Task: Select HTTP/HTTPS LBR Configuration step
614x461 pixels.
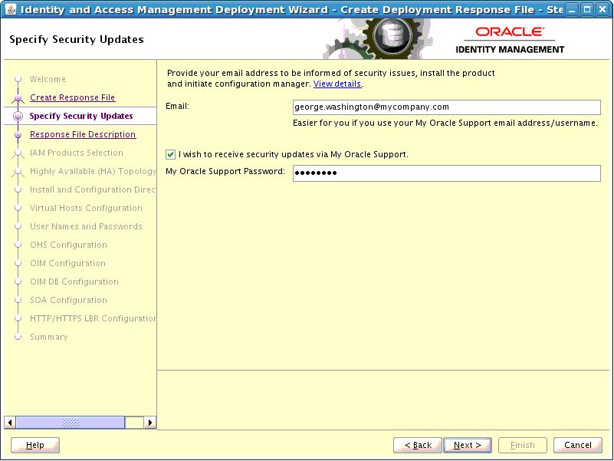Action: [x=93, y=318]
